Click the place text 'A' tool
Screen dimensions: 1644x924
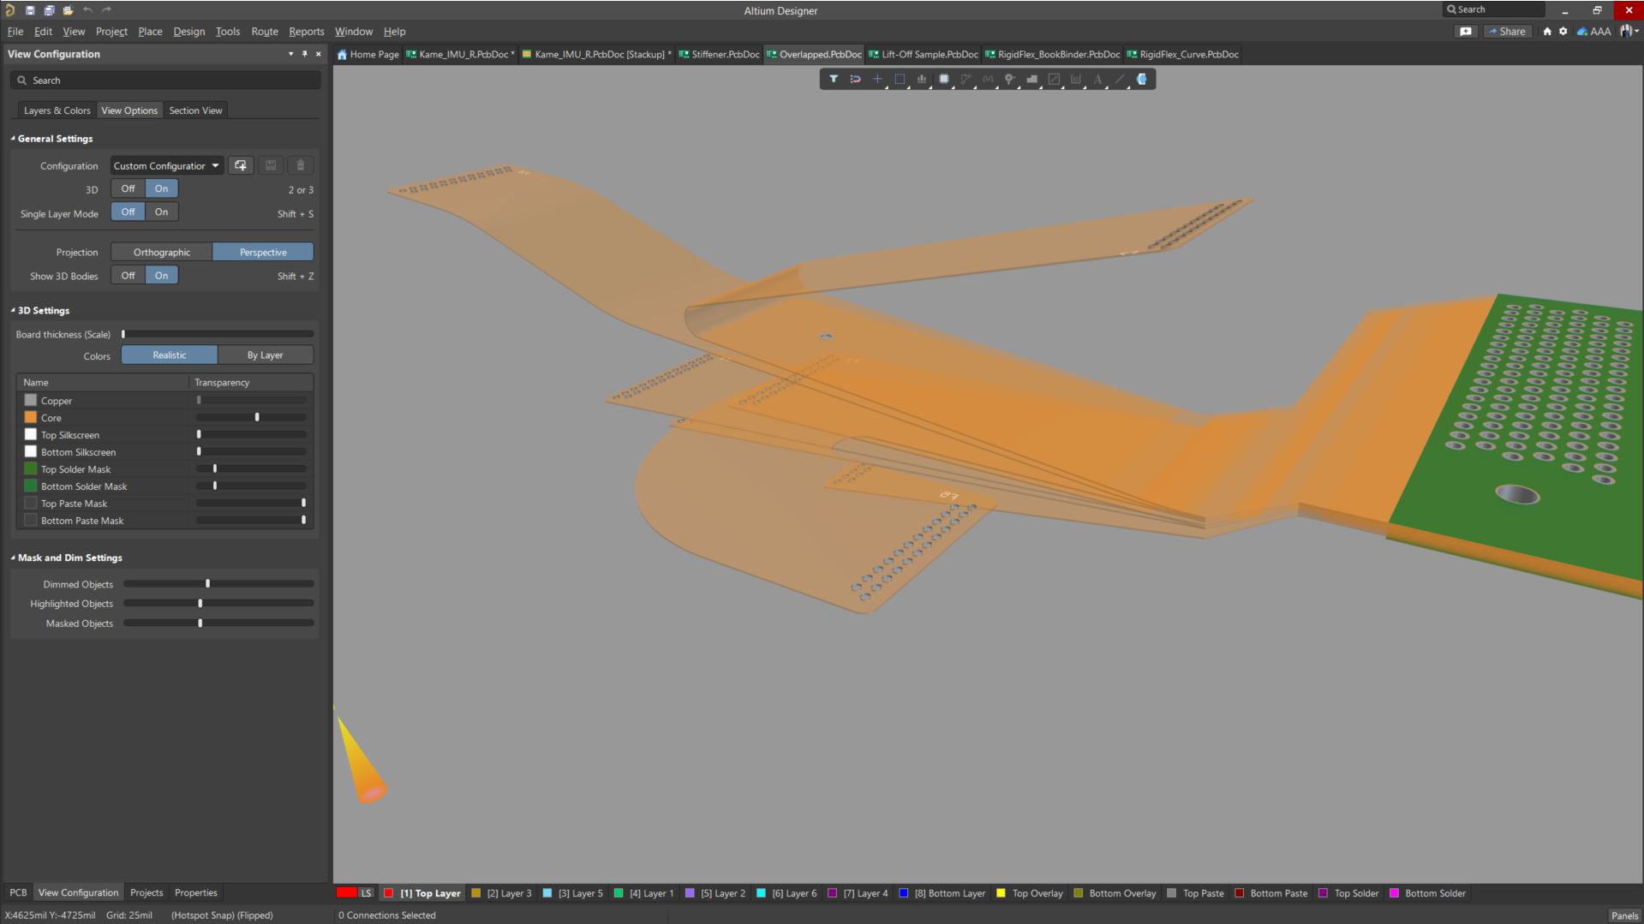[x=1097, y=79]
